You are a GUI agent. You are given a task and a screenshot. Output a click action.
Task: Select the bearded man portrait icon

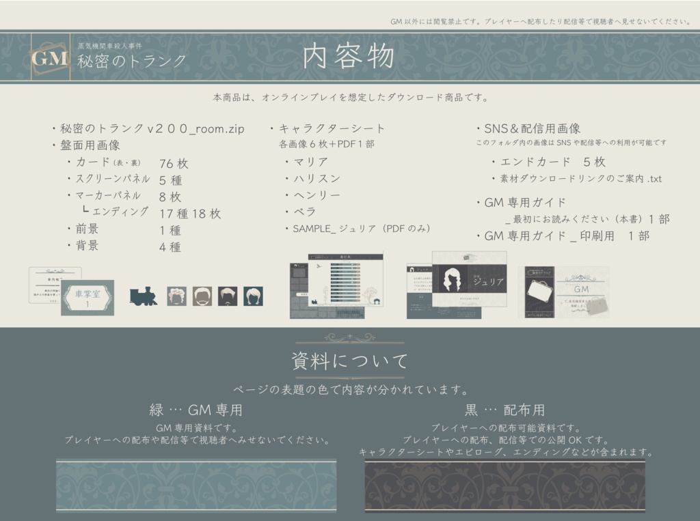(202, 296)
